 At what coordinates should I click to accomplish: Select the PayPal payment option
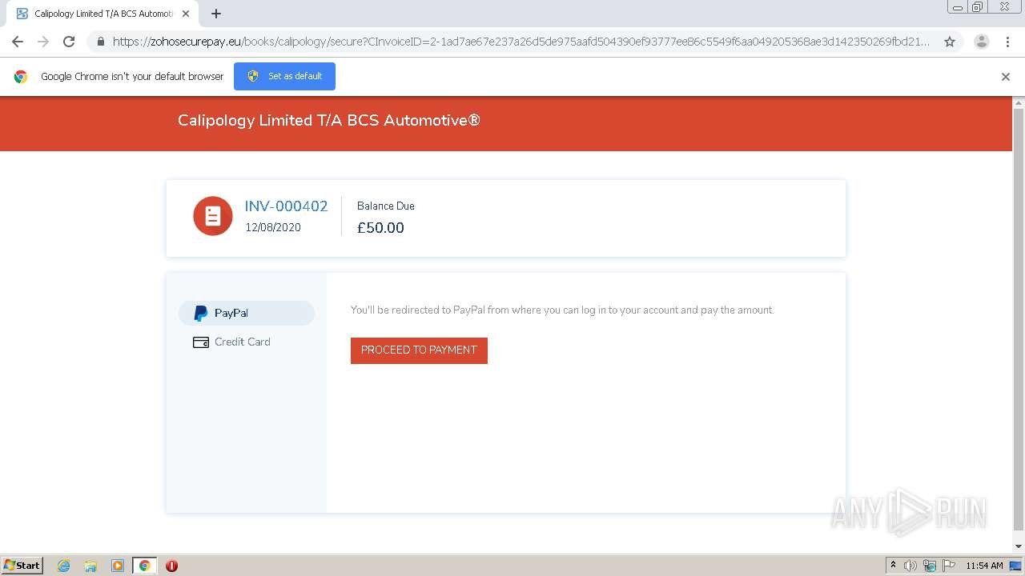point(247,313)
